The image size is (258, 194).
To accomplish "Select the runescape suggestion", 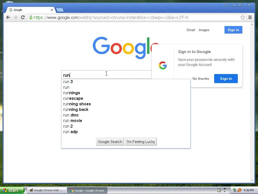I will click(126, 98).
